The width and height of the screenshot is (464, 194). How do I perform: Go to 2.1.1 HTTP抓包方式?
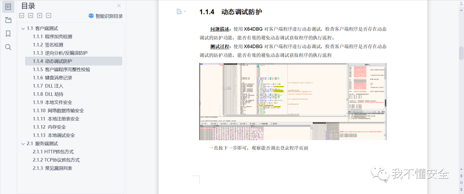(x=53, y=152)
